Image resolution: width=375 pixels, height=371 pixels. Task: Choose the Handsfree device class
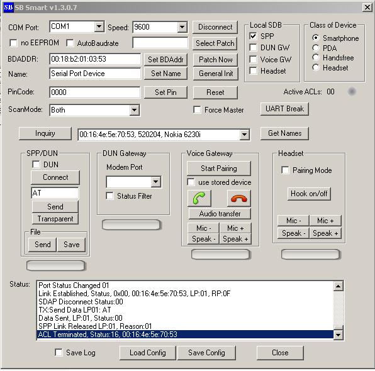pos(316,57)
